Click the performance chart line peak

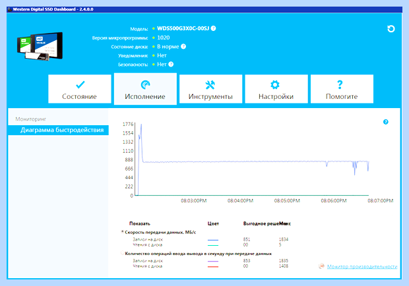pos(141,125)
